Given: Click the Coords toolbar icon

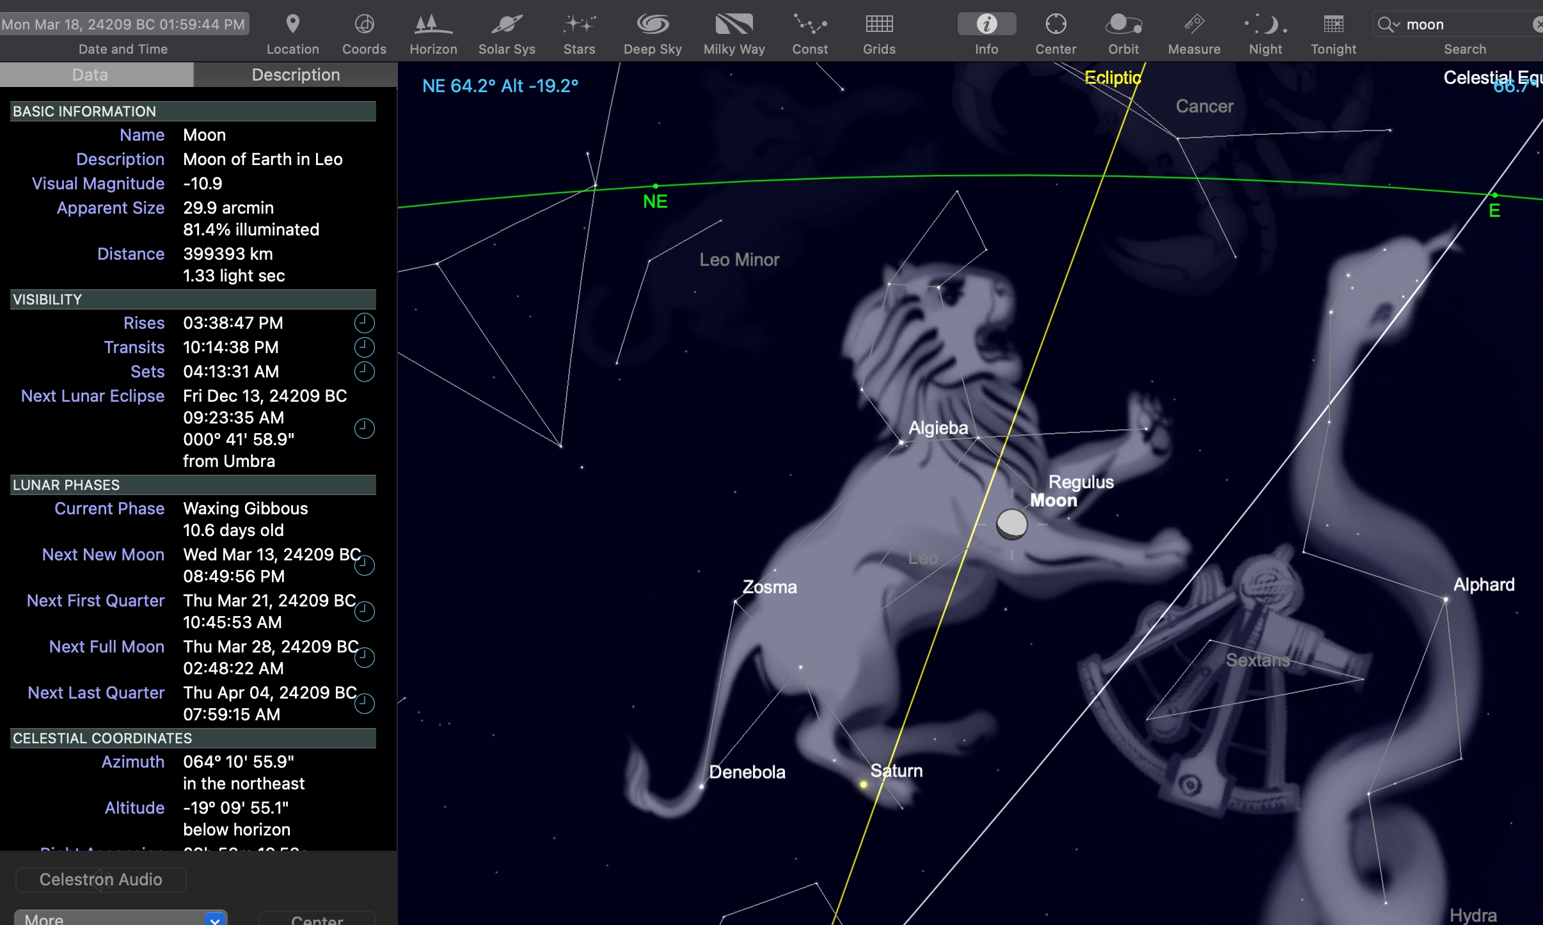Looking at the screenshot, I should (x=364, y=24).
